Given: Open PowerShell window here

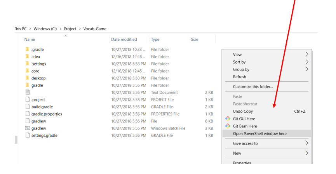Looking at the screenshot, I should 266,134.
